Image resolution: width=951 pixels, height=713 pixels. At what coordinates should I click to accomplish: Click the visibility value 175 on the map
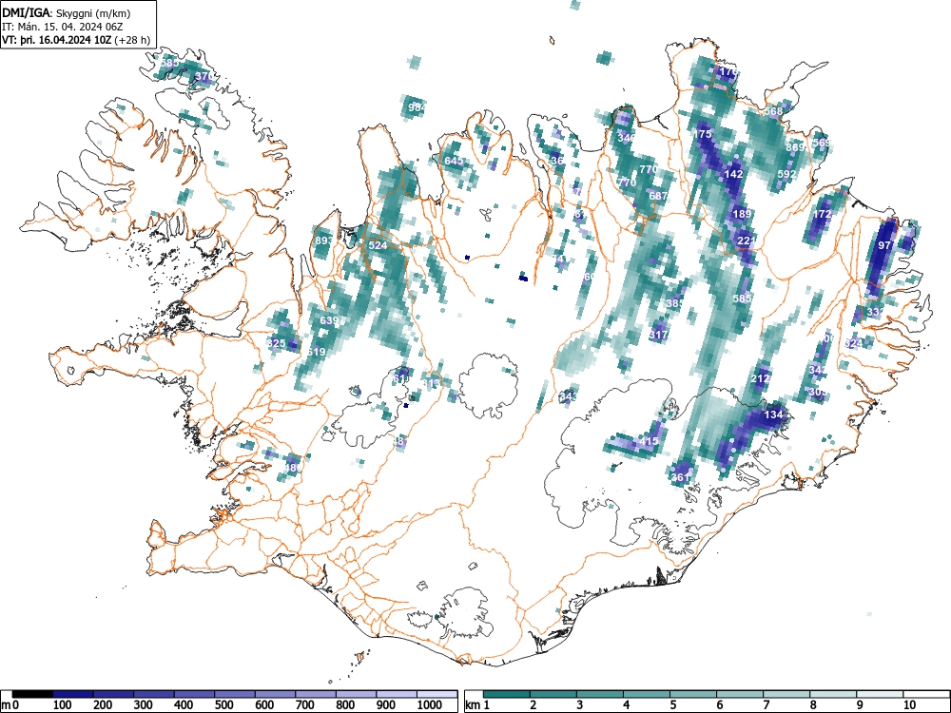pos(703,134)
